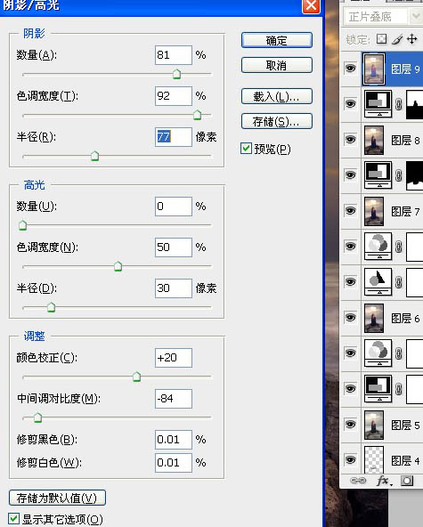
Task: Click chain link icon of adjustment below 图层 8
Action: point(398,175)
